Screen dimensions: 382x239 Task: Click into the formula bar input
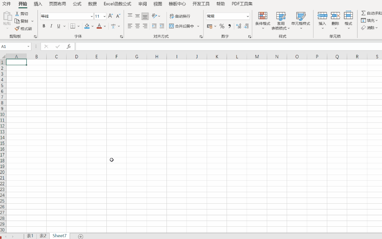(229, 46)
